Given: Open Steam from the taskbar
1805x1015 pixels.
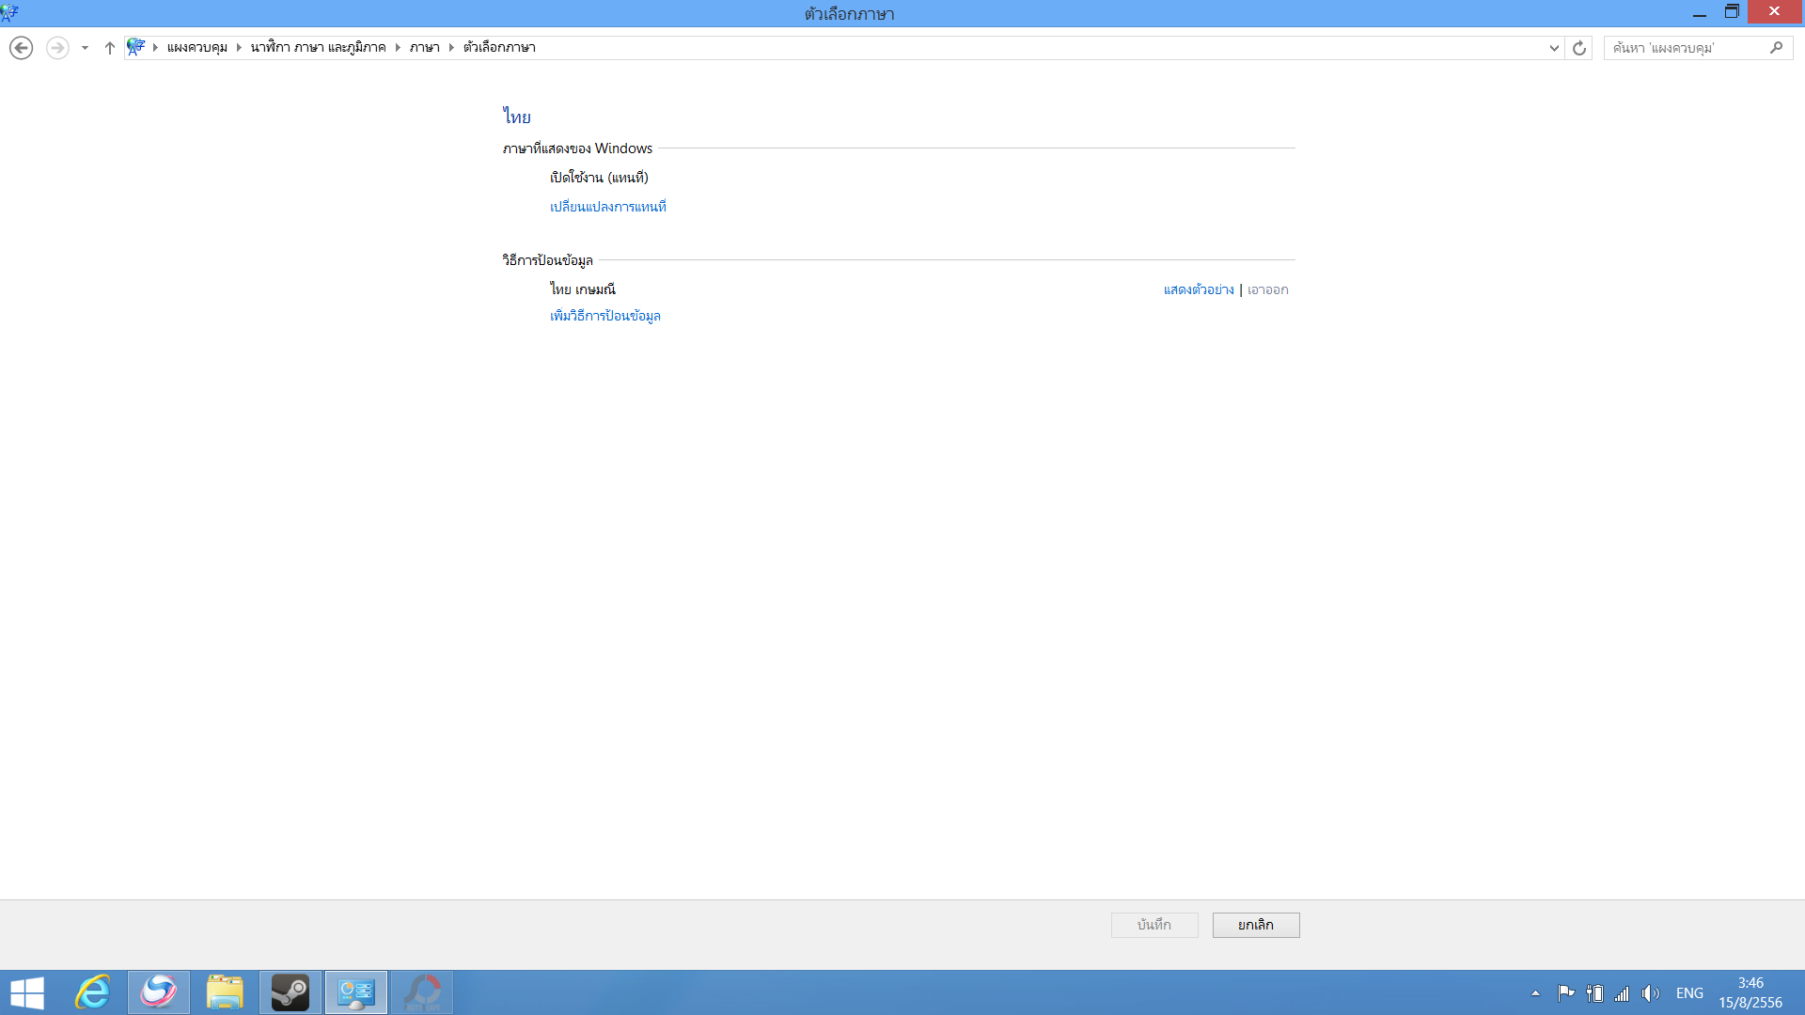Looking at the screenshot, I should 290,992.
